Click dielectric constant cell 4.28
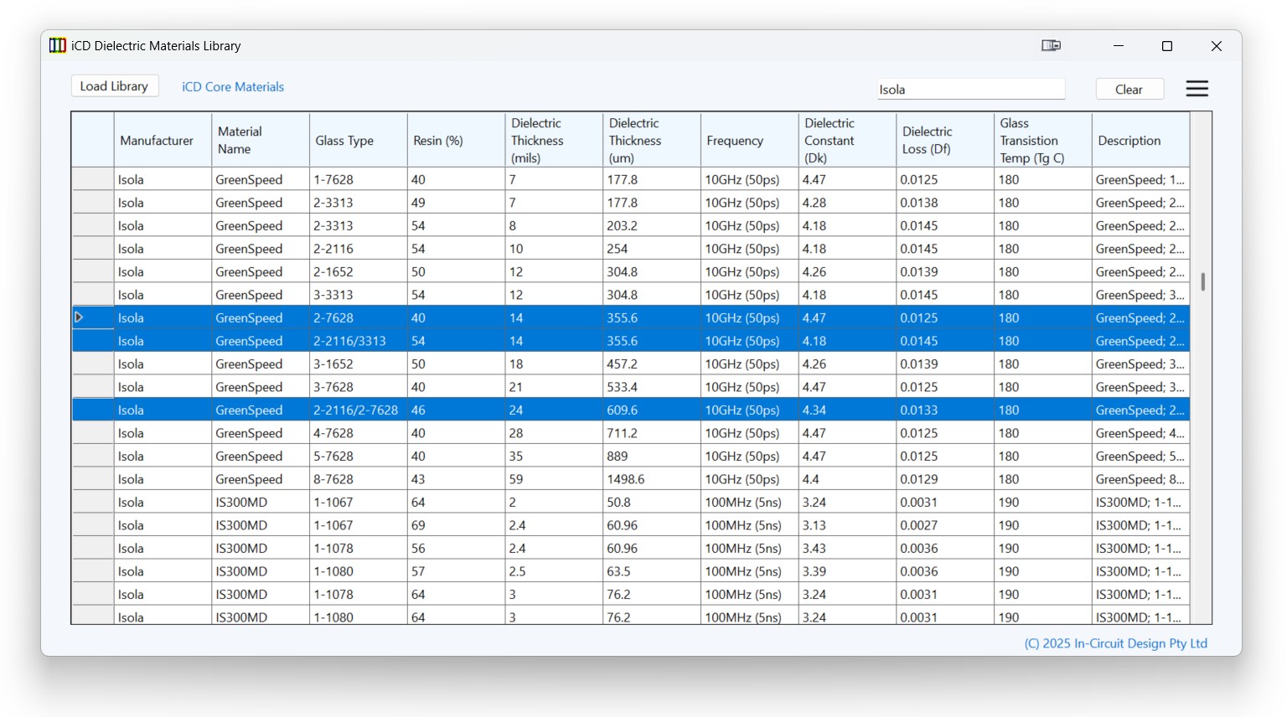 tap(847, 203)
